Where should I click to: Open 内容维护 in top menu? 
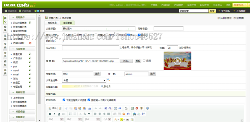[x=179, y=5]
